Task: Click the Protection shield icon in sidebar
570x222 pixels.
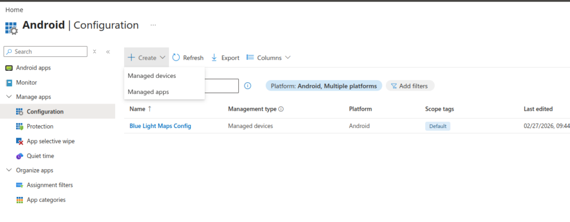Action: [19, 126]
